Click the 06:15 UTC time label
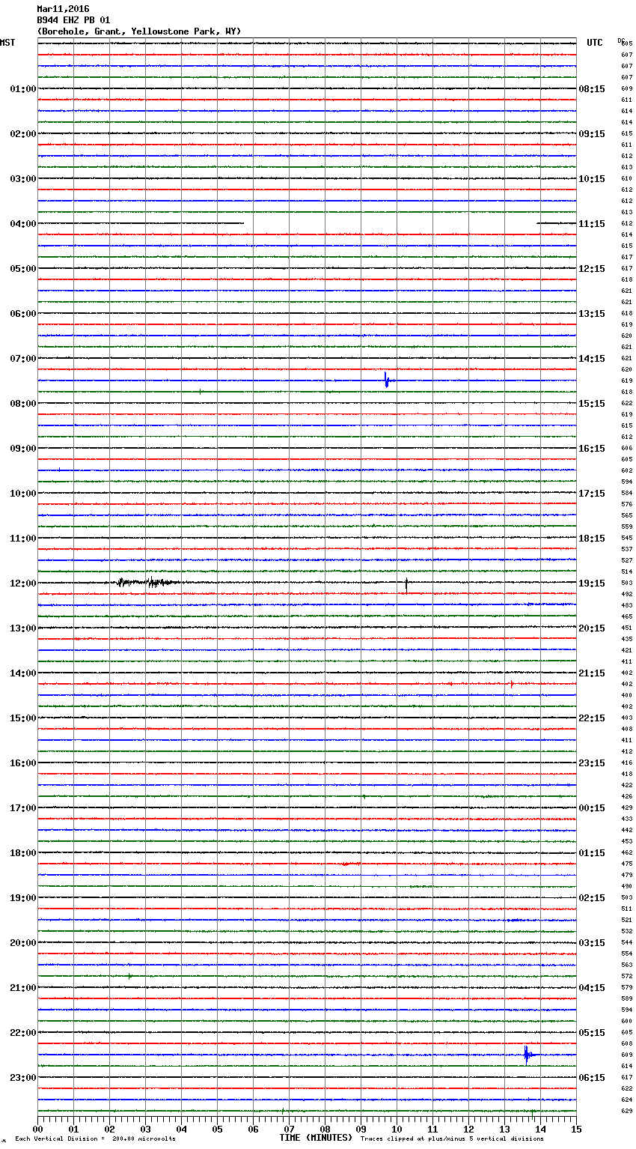This screenshot has height=1149, width=636. click(x=592, y=1078)
